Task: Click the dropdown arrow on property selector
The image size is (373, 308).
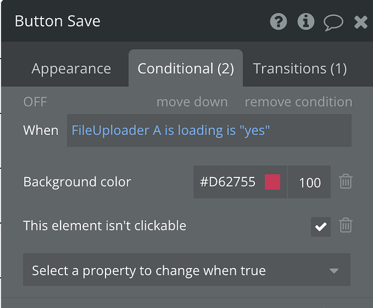Action: pos(334,270)
